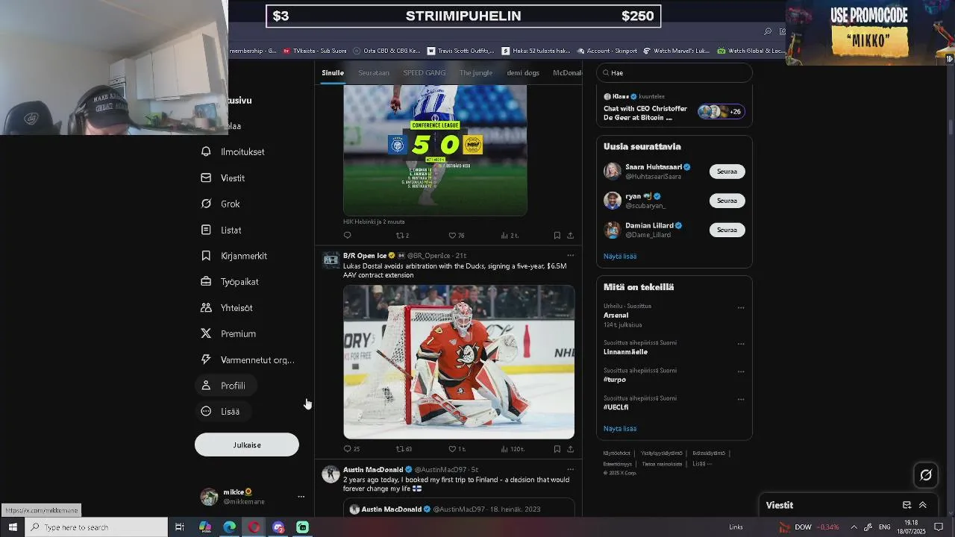This screenshot has height=537, width=955.
Task: Switch to The jungle tab
Action: (x=476, y=72)
